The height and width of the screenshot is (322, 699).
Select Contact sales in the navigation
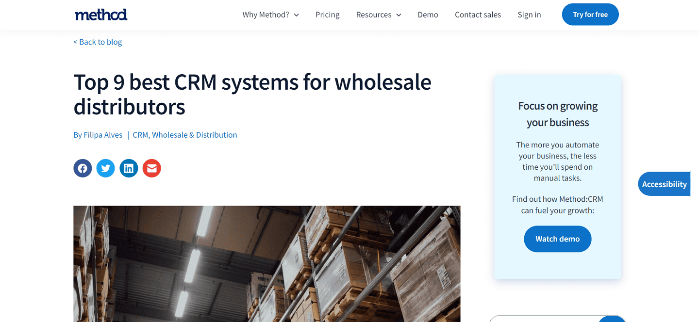(x=478, y=15)
